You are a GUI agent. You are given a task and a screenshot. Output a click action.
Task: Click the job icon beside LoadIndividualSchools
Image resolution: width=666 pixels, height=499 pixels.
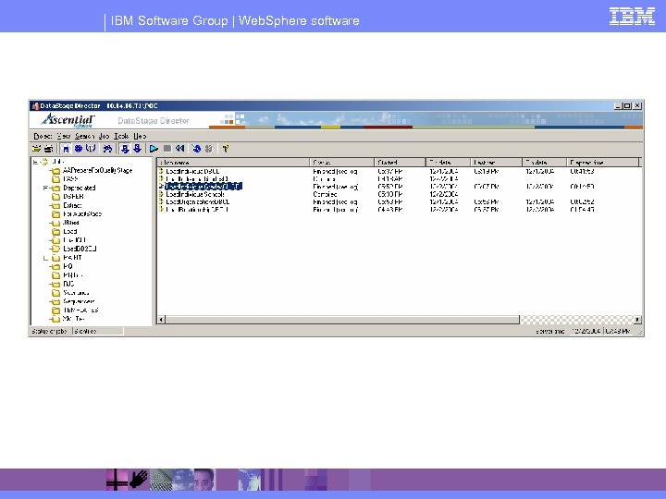pyautogui.click(x=161, y=194)
